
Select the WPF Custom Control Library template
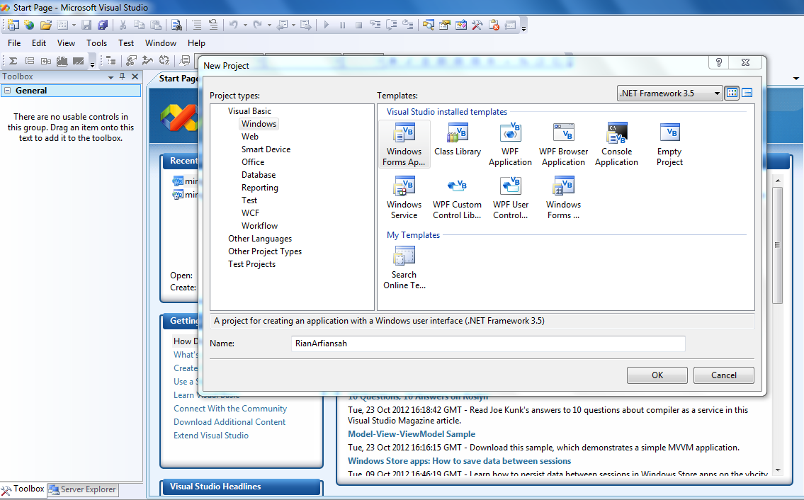tap(457, 198)
